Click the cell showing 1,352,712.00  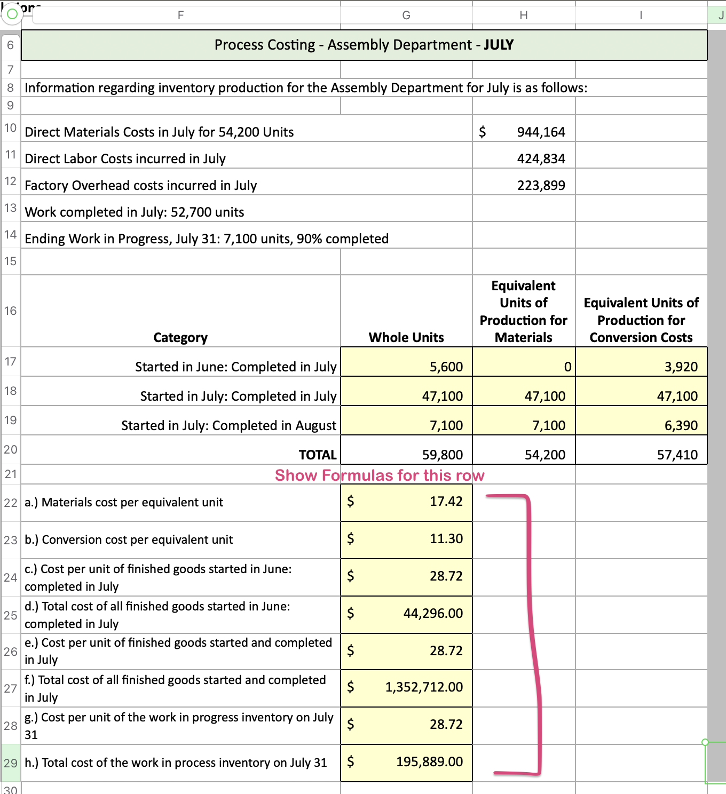tap(406, 688)
